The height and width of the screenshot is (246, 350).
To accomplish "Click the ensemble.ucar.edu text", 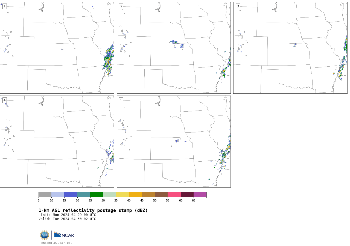I will [x=57, y=243].
